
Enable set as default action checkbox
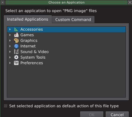pyautogui.click(x=6, y=106)
